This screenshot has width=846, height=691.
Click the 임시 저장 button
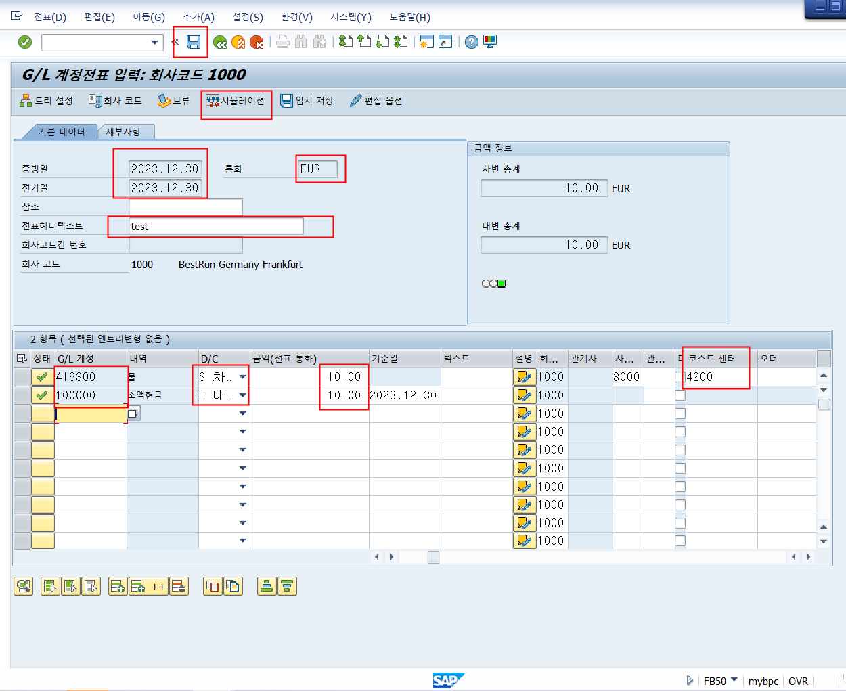(x=307, y=101)
